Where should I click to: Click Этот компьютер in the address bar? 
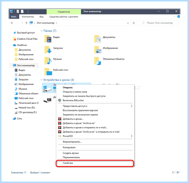point(46,23)
